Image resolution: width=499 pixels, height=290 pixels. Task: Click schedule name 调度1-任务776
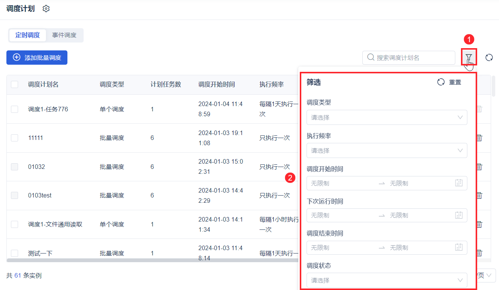tap(48, 109)
